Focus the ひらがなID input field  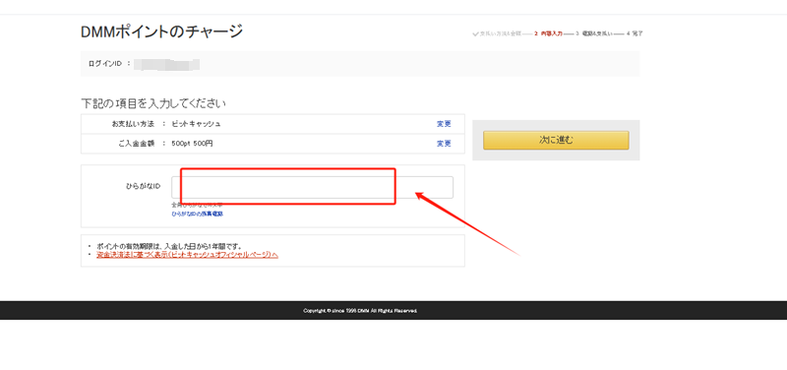[x=312, y=187]
